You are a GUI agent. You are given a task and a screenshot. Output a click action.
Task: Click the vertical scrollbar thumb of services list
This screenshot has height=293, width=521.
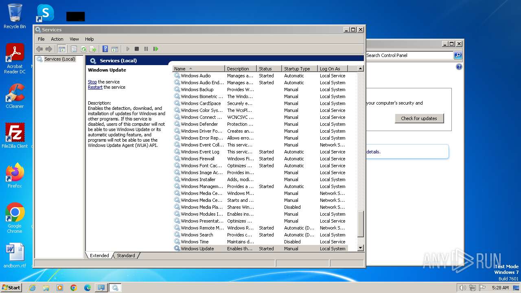tap(360, 224)
